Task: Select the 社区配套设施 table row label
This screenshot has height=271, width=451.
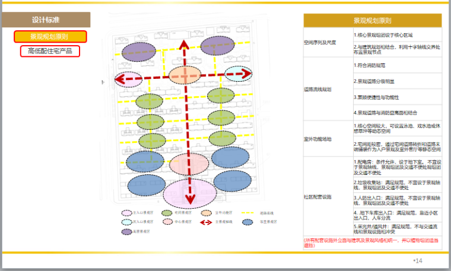Action: (320, 196)
